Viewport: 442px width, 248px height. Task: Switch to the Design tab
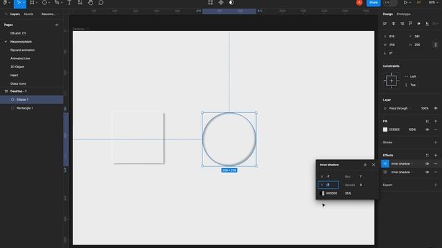click(x=388, y=14)
